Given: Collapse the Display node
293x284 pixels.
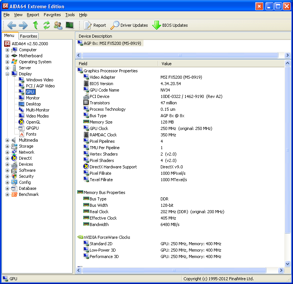Looking at the screenshot, I should (7, 74).
